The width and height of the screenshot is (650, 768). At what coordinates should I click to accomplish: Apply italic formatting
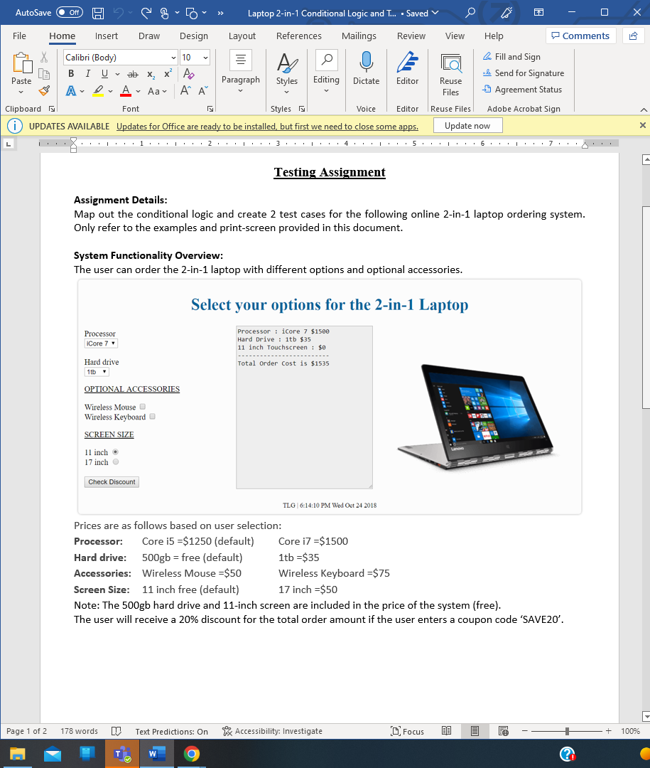(87, 73)
